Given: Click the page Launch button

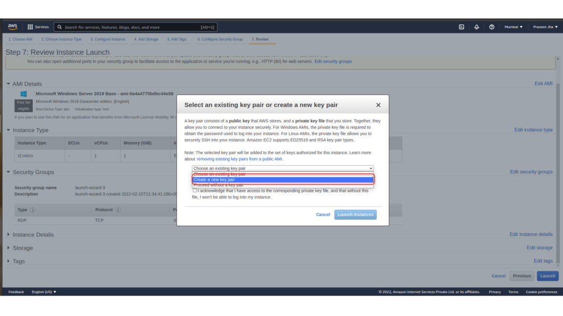Looking at the screenshot, I should [x=548, y=276].
